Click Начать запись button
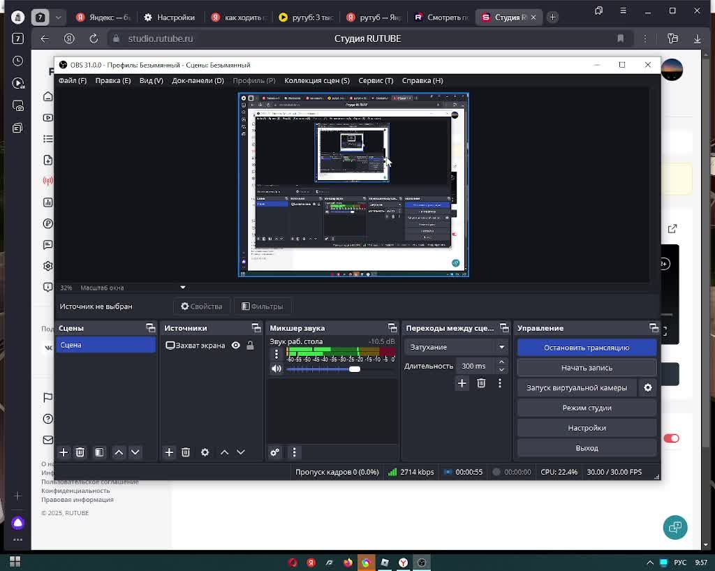 [587, 368]
